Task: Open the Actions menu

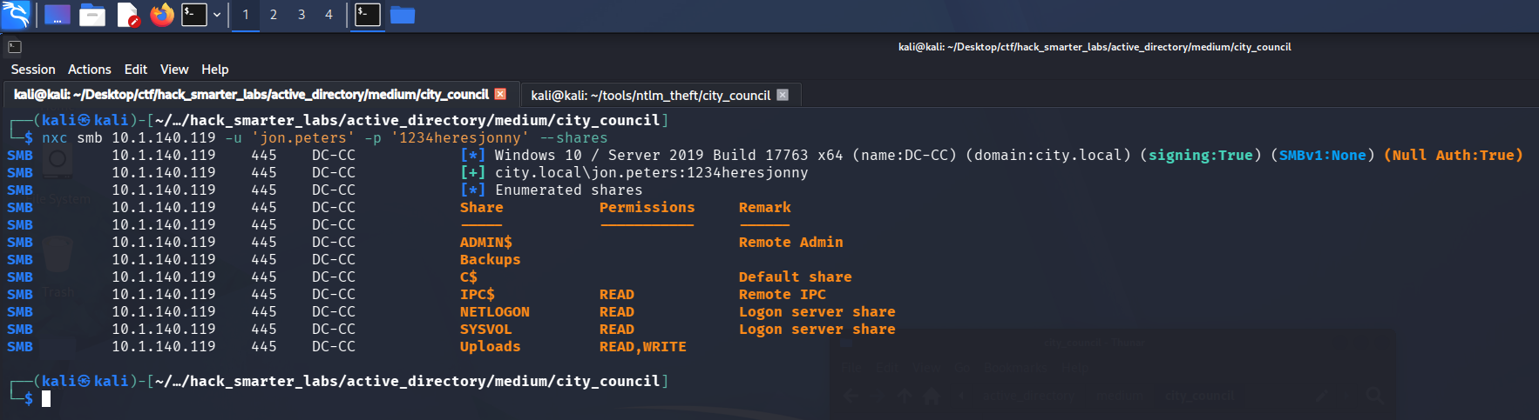Action: pos(90,70)
